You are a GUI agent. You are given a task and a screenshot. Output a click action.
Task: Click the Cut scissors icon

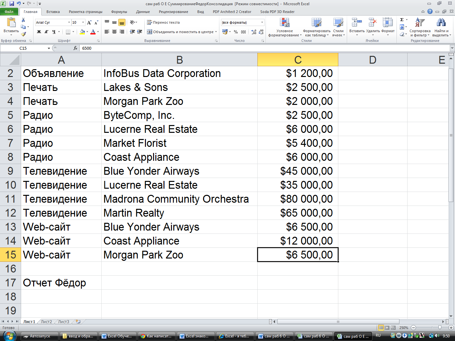[23, 20]
